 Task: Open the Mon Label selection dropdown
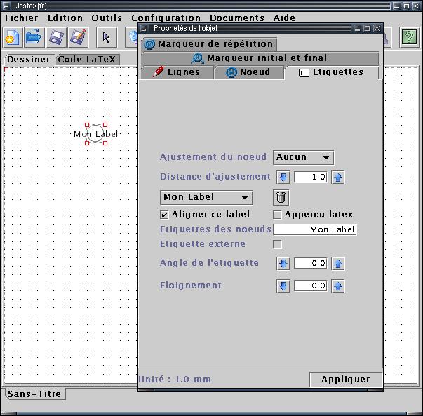click(206, 198)
